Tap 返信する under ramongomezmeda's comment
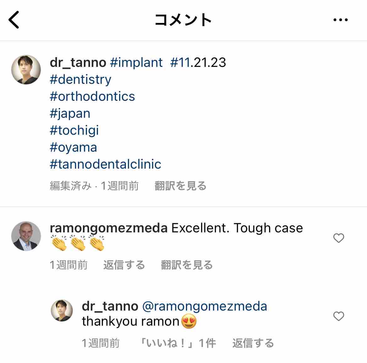367x363 pixels. (x=124, y=265)
